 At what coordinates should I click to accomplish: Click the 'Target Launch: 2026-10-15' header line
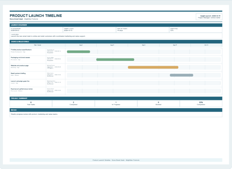pyautogui.click(x=210, y=16)
